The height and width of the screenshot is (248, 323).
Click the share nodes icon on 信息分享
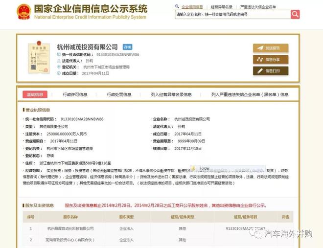(x=260, y=60)
